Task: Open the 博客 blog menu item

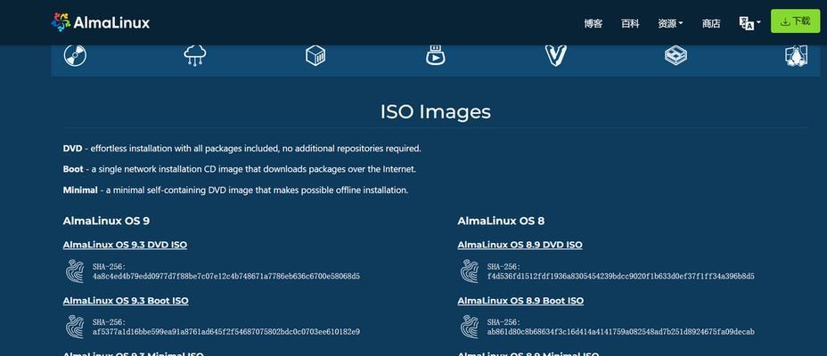Action: [x=594, y=23]
